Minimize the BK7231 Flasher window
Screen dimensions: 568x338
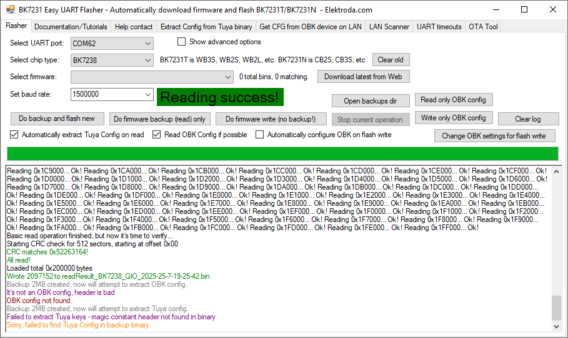click(496, 10)
